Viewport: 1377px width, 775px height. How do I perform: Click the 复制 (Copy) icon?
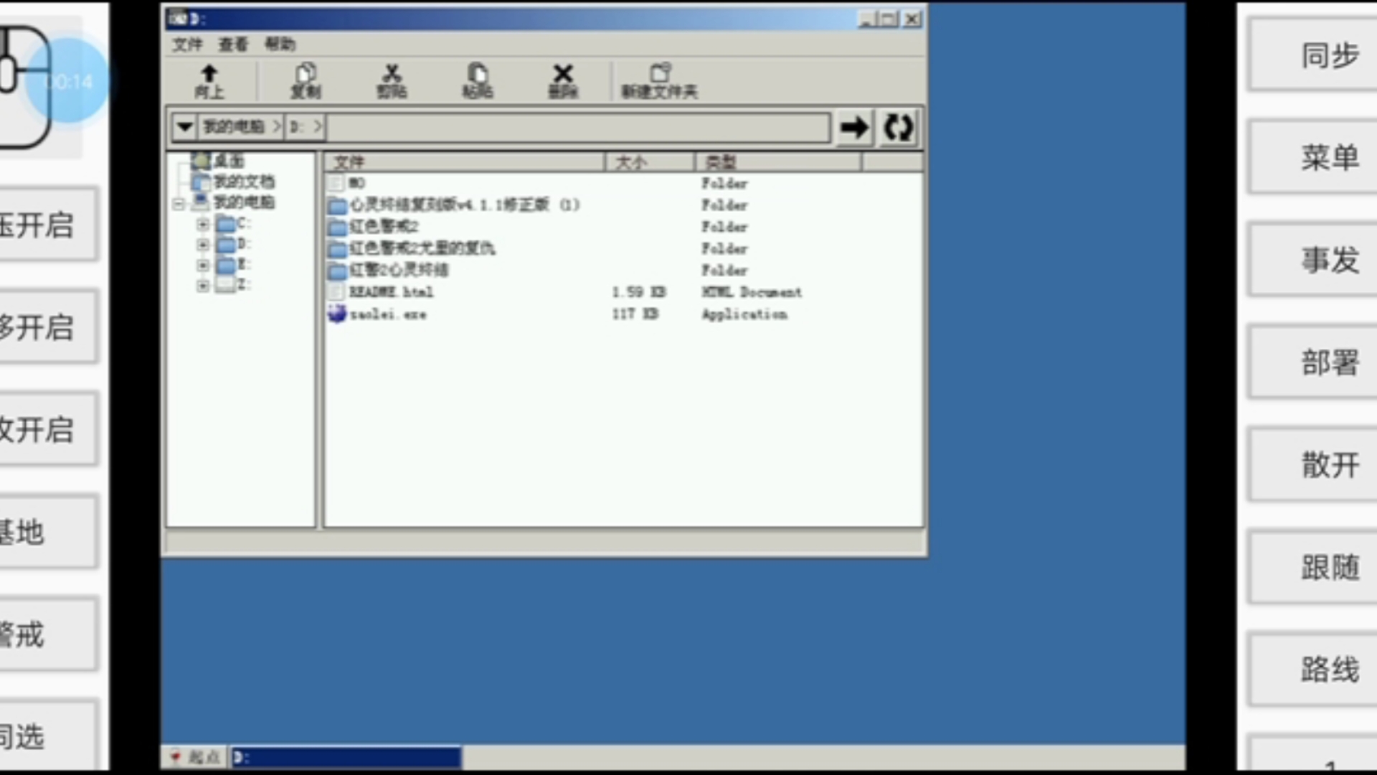[306, 80]
